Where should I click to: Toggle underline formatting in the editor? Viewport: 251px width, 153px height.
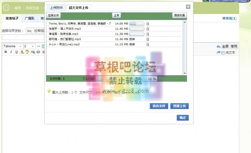tap(16, 52)
